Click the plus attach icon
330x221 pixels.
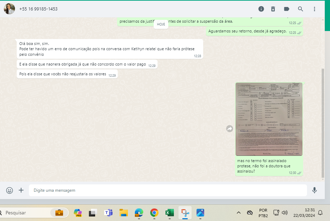[21, 190]
